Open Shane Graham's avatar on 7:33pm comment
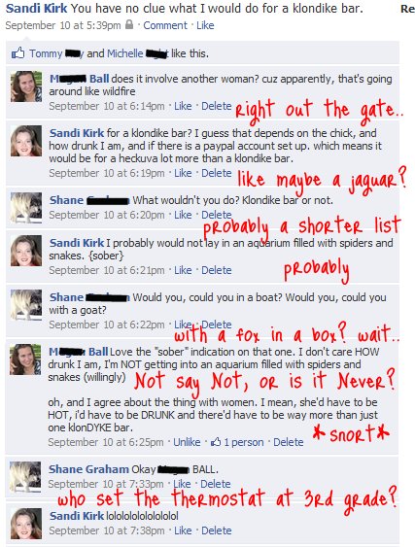The height and width of the screenshot is (547, 415). click(25, 477)
